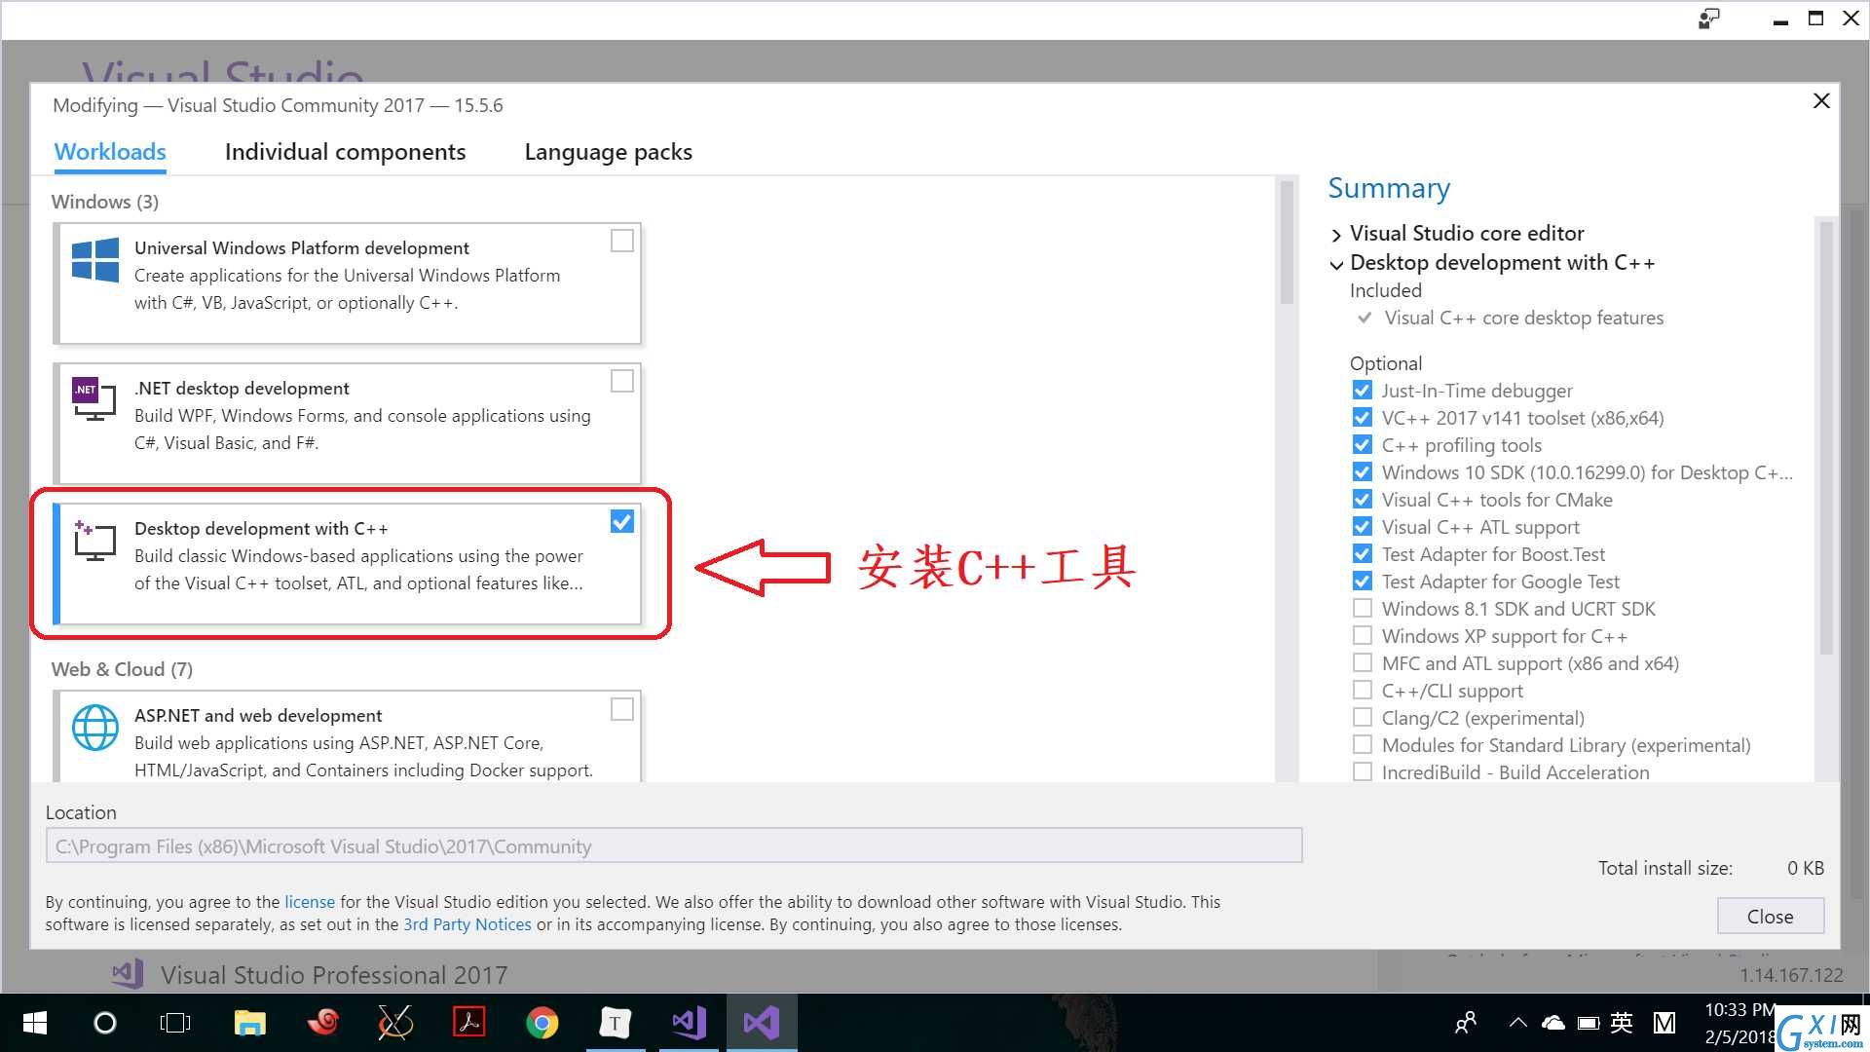Check MFC and ATL support option
Viewport: 1870px width, 1052px height.
[x=1363, y=663]
